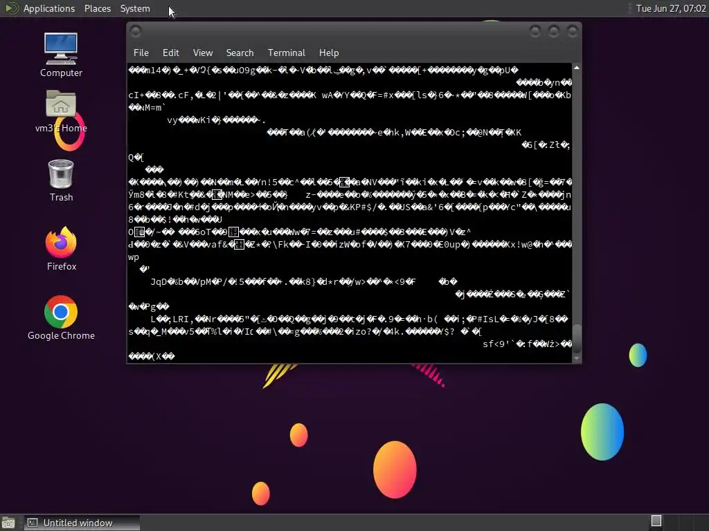Launch Firefox from the desktop
The image size is (709, 531).
(61, 249)
